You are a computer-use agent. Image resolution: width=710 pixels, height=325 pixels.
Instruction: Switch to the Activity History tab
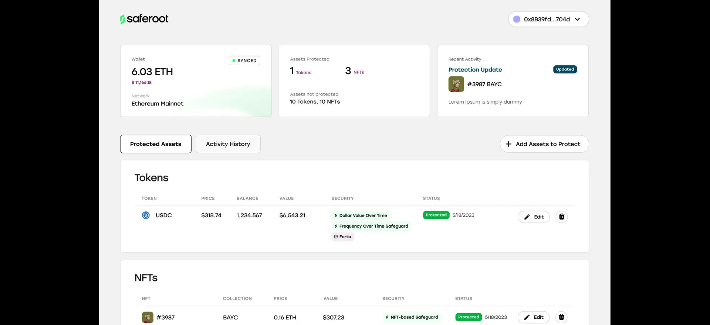point(228,144)
